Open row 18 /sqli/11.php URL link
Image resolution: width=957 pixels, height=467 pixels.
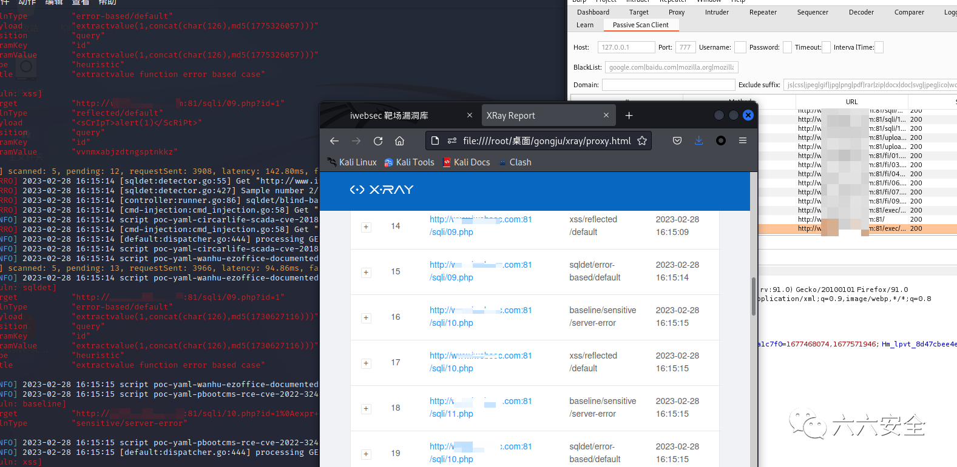point(481,408)
